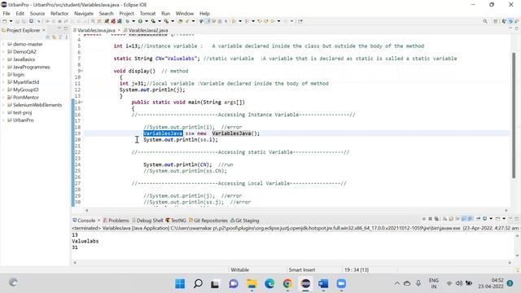The image size is (521, 293).
Task: Click the Project Explorer filter icon
Action: coord(60,37)
